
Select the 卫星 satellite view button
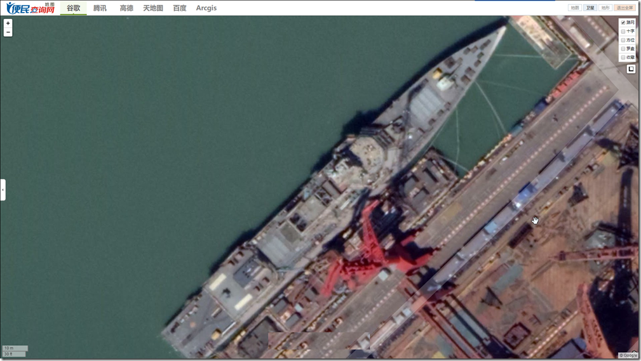pos(590,8)
